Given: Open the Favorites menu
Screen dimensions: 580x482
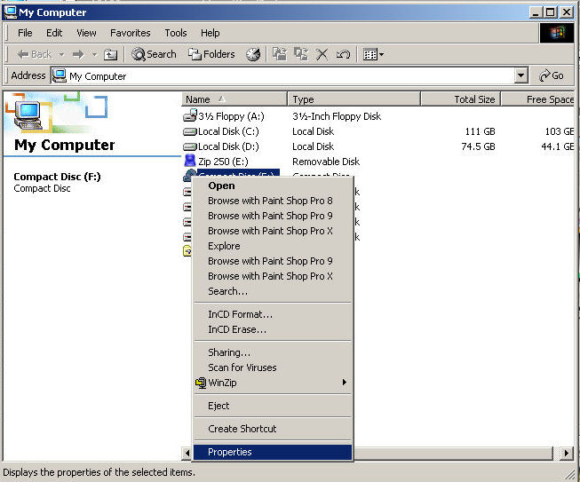Looking at the screenshot, I should click(x=130, y=33).
